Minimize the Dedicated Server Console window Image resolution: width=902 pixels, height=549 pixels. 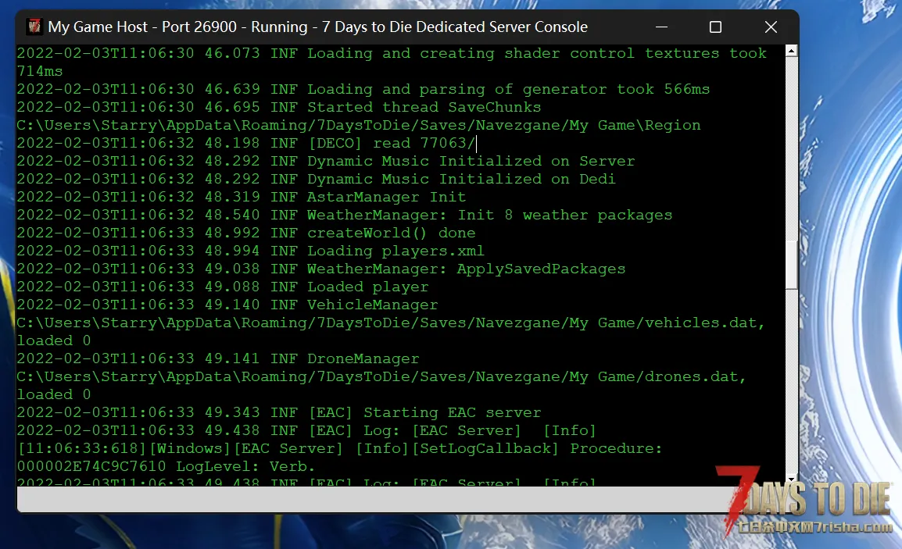661,27
